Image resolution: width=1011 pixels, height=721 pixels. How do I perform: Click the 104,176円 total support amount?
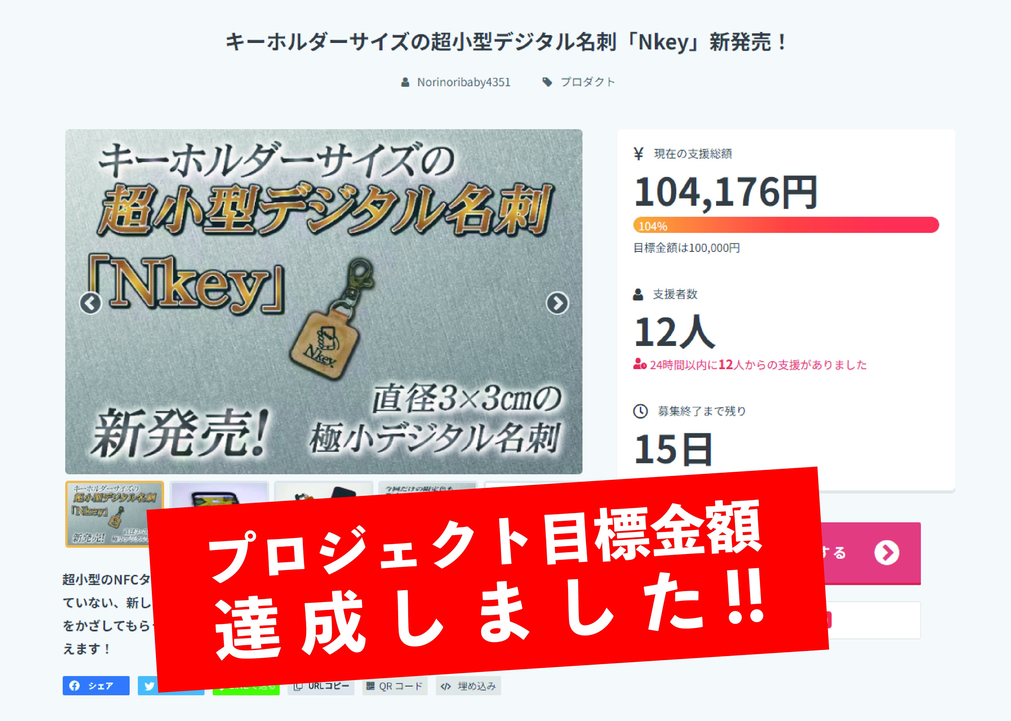[x=726, y=192]
